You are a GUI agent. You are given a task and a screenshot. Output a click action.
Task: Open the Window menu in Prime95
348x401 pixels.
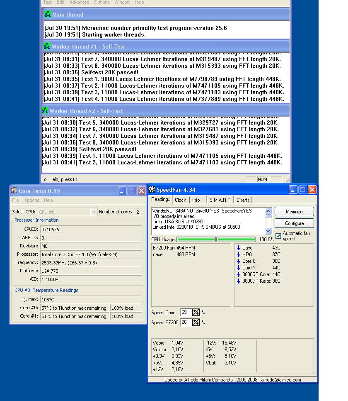pyautogui.click(x=122, y=2)
